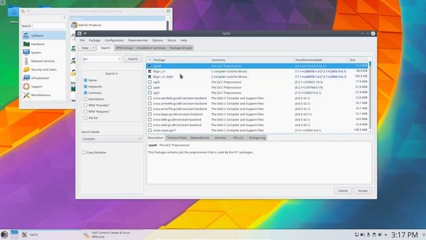The height and width of the screenshot is (240, 426).
Task: Open Network Services category in Control Center
Action: pyautogui.click(x=44, y=61)
